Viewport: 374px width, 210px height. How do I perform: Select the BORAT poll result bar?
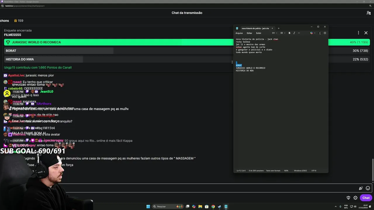pyautogui.click(x=187, y=51)
